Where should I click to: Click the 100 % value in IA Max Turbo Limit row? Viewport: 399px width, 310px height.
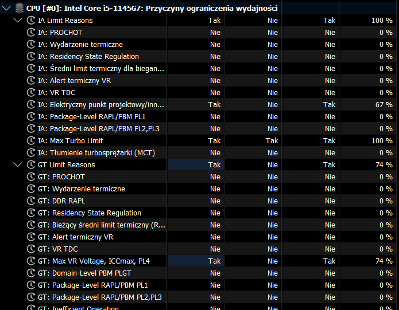coord(382,140)
